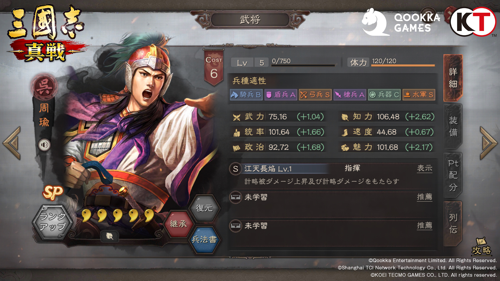This screenshot has width=500, height=281.
Task: Switch to the 装備 tab
Action: coord(453,126)
